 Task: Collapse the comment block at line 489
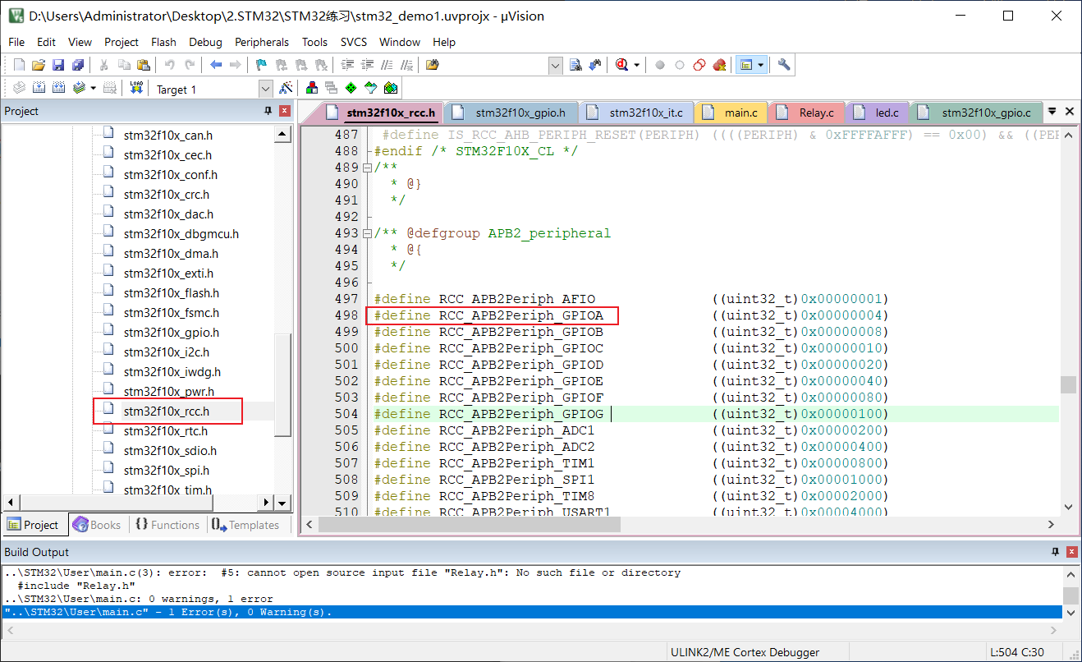pos(366,168)
